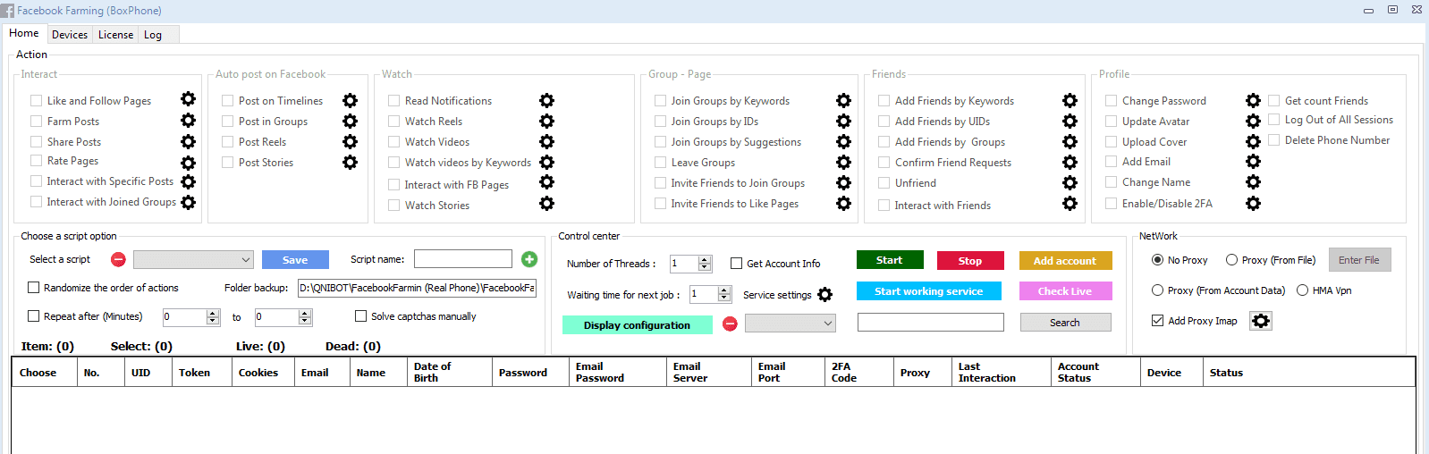
Task: Open settings gear for Watch videos by Keywords
Action: 546,162
